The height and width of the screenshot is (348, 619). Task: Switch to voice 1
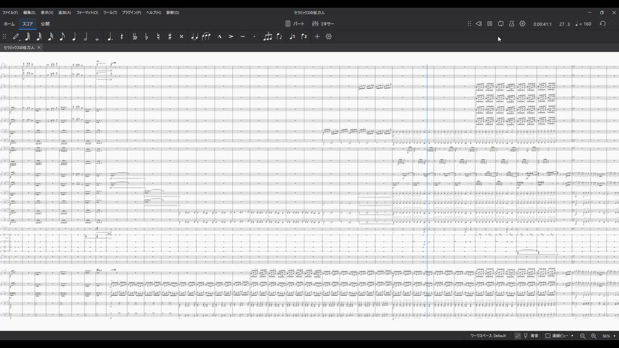292,37
